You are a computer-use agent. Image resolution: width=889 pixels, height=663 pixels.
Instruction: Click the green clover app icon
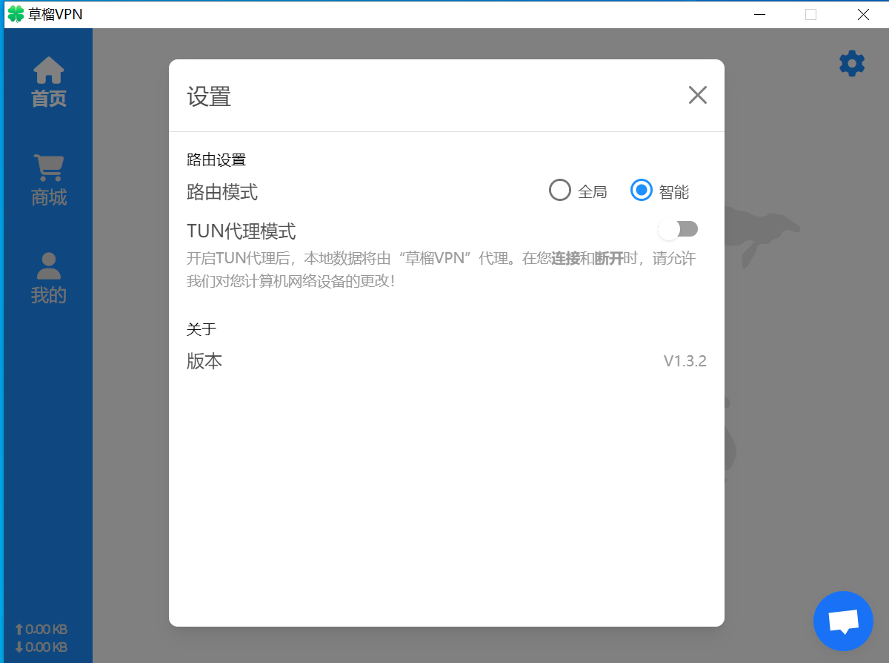(x=16, y=14)
